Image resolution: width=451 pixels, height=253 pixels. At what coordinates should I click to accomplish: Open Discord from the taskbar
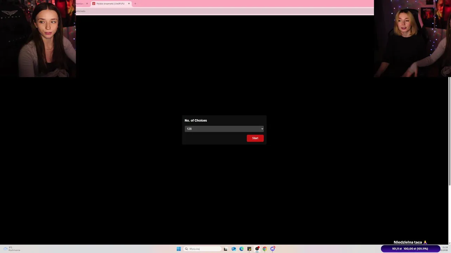[272, 249]
